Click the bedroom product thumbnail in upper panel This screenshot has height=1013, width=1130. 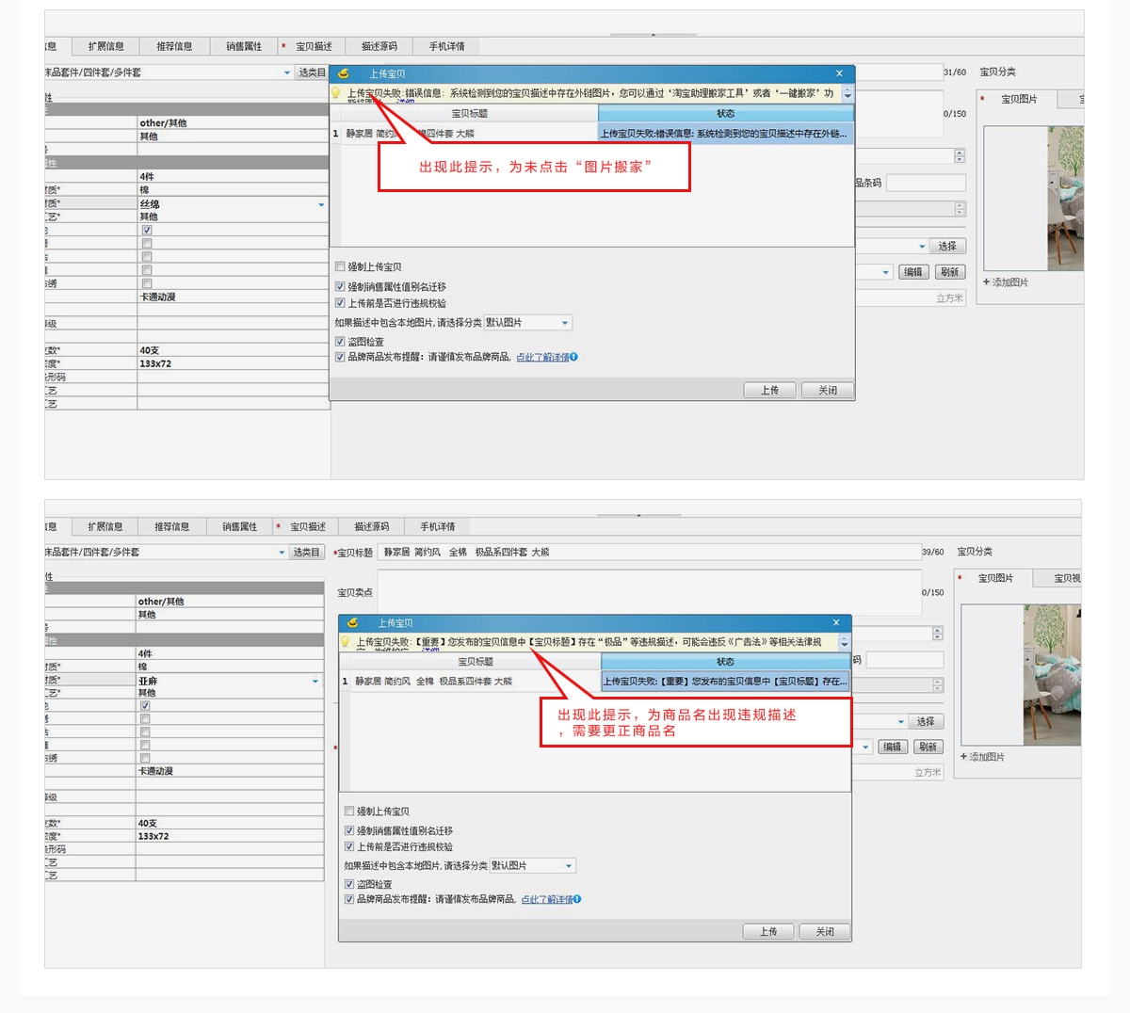(1065, 198)
